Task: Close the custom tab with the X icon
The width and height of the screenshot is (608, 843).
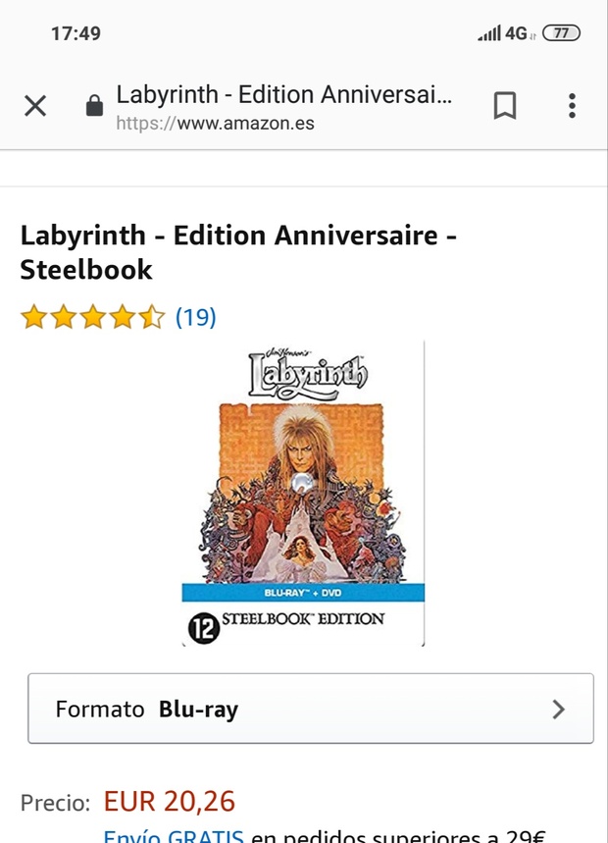Action: tap(35, 106)
